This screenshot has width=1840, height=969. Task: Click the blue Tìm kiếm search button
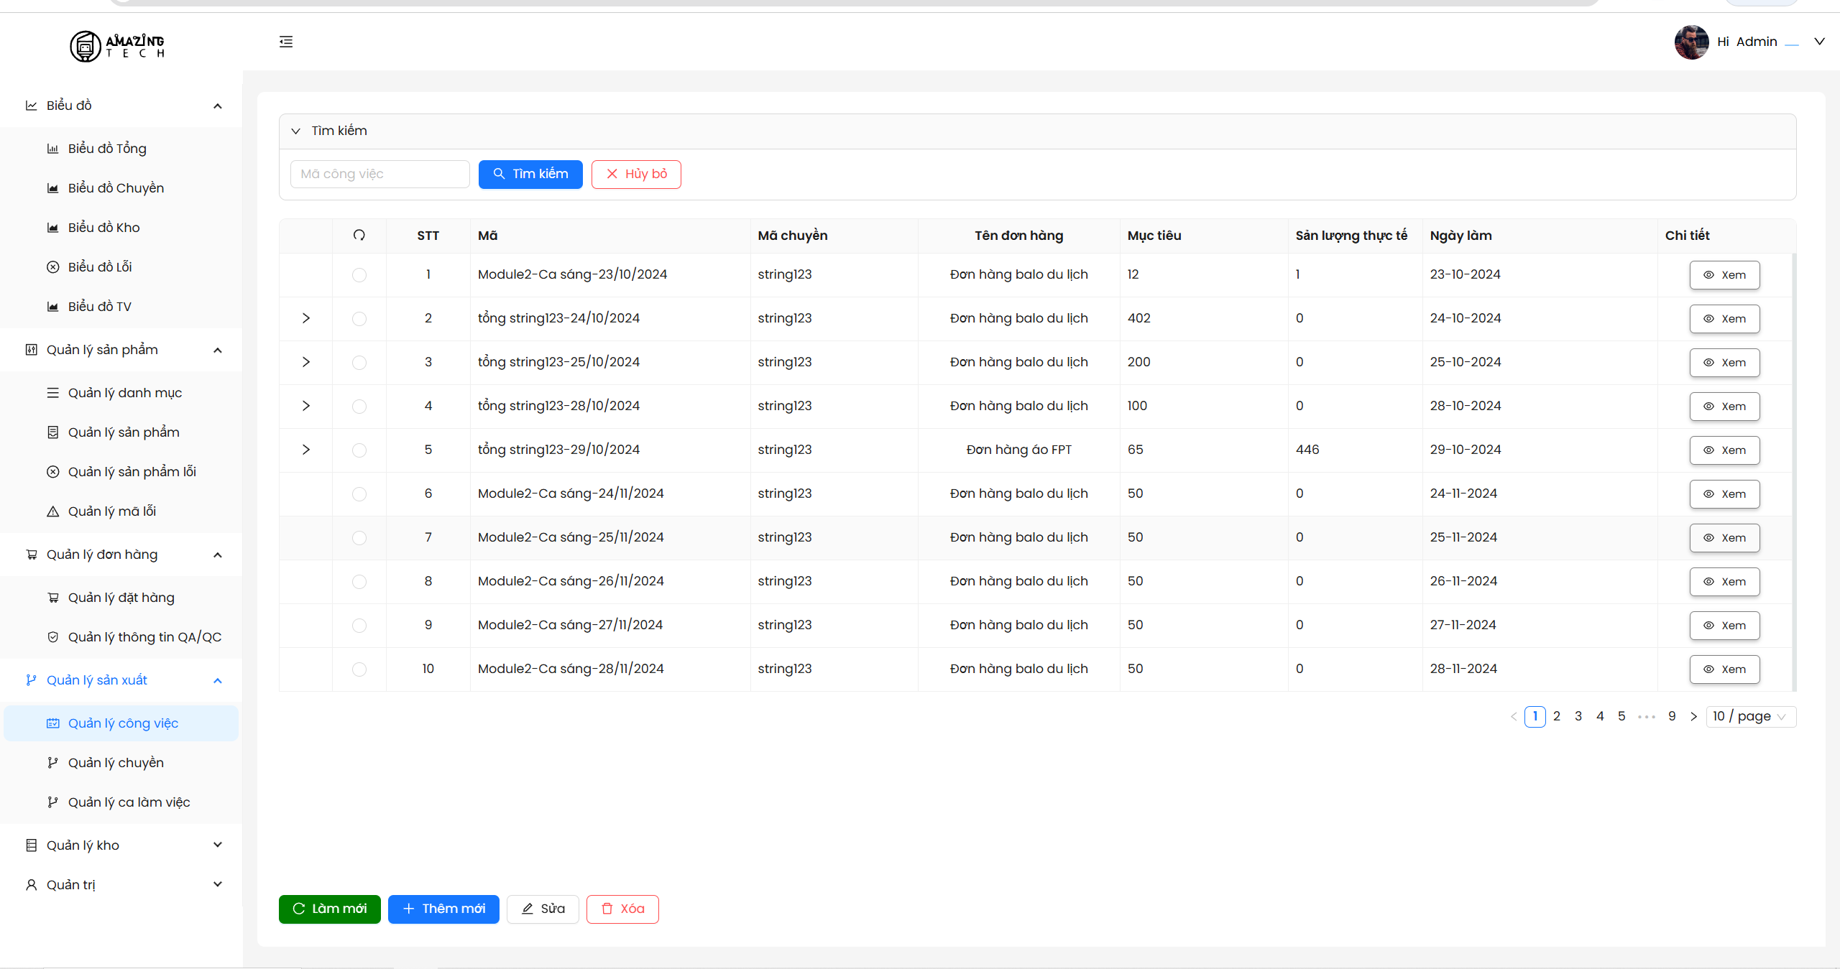(530, 174)
